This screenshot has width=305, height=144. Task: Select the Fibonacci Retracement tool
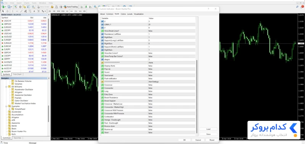coord(30,11)
